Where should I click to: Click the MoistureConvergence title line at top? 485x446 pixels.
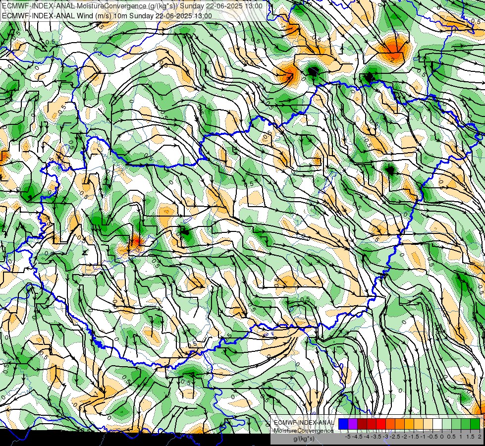132,6
